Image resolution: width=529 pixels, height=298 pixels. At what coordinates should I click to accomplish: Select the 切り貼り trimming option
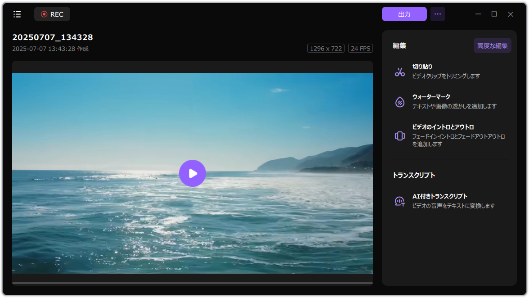(x=422, y=67)
